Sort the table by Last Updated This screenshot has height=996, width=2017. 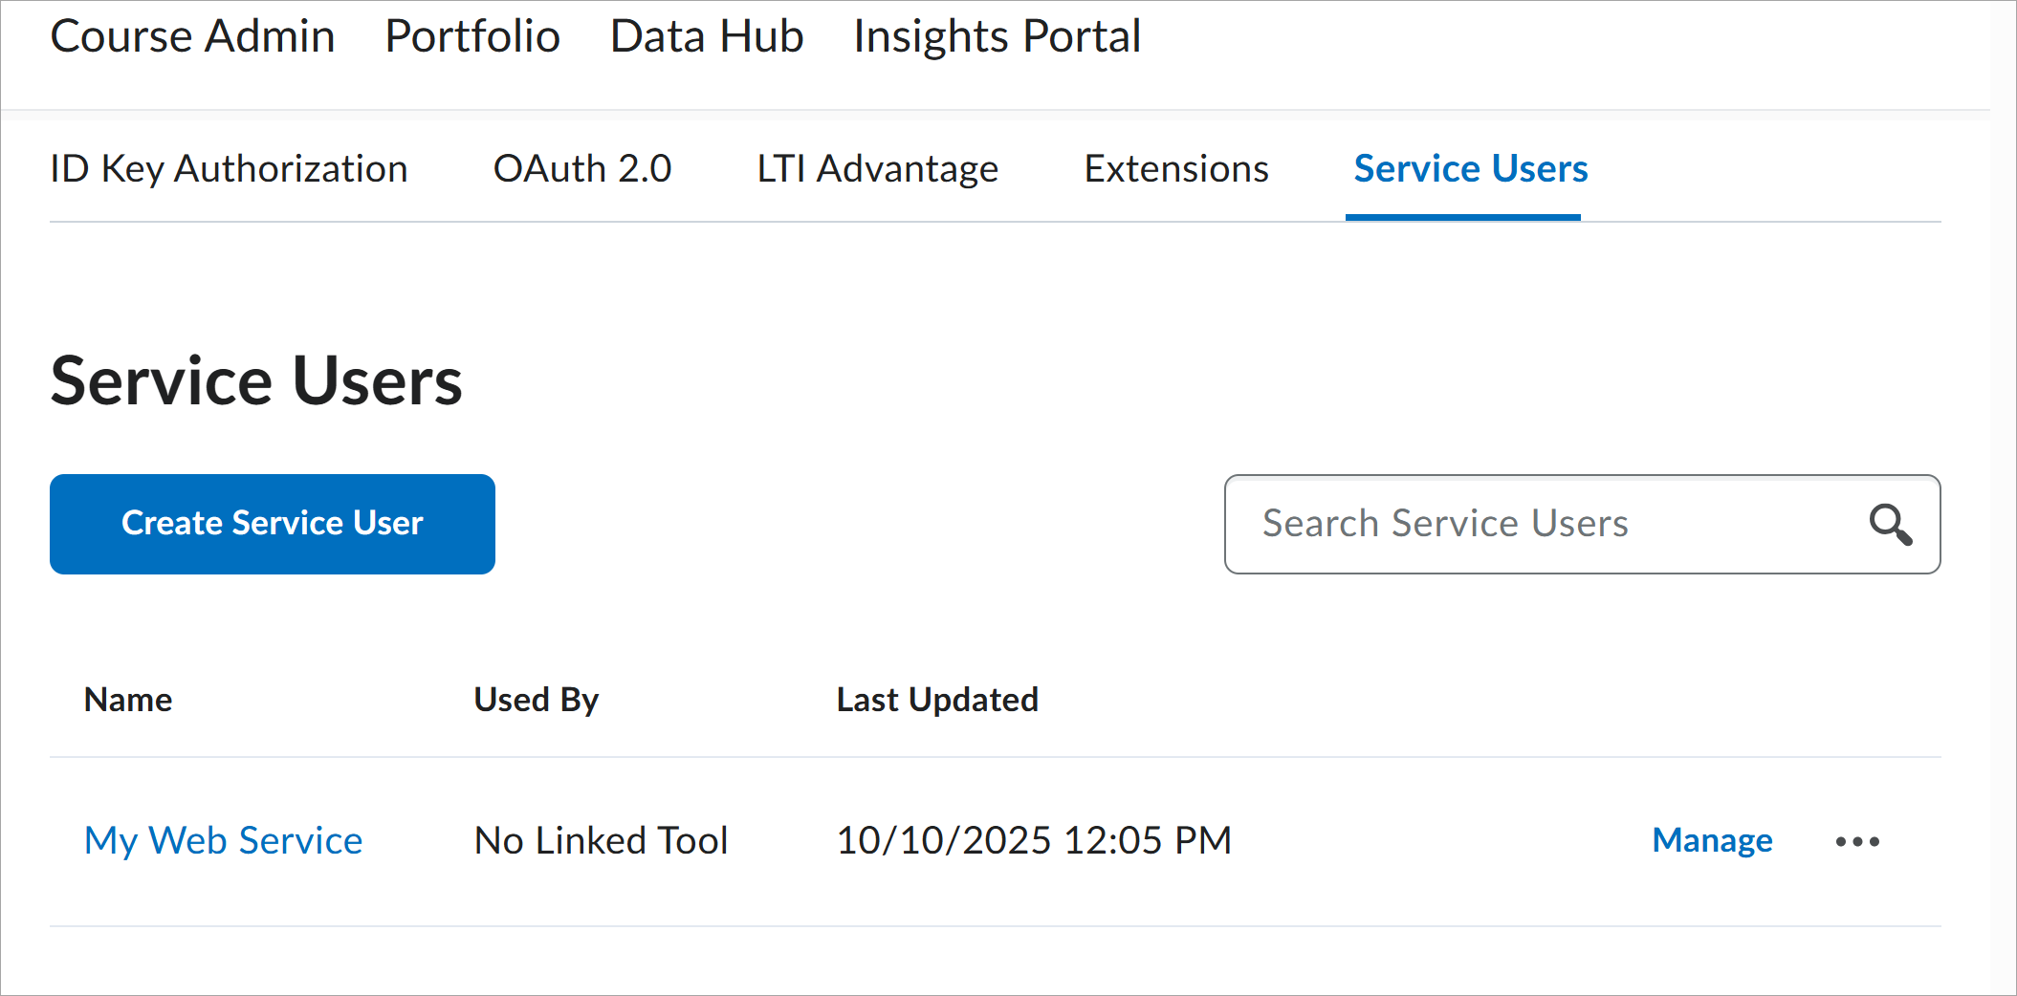(937, 699)
